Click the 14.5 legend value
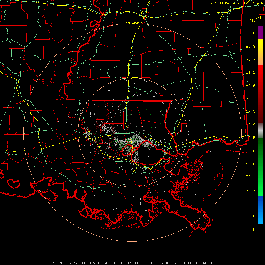This screenshot has height=265, width=265. 251,112
